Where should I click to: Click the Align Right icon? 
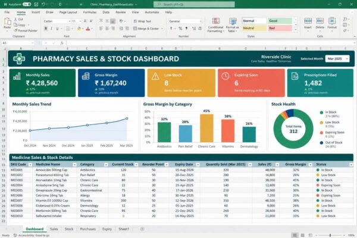pos(113,29)
